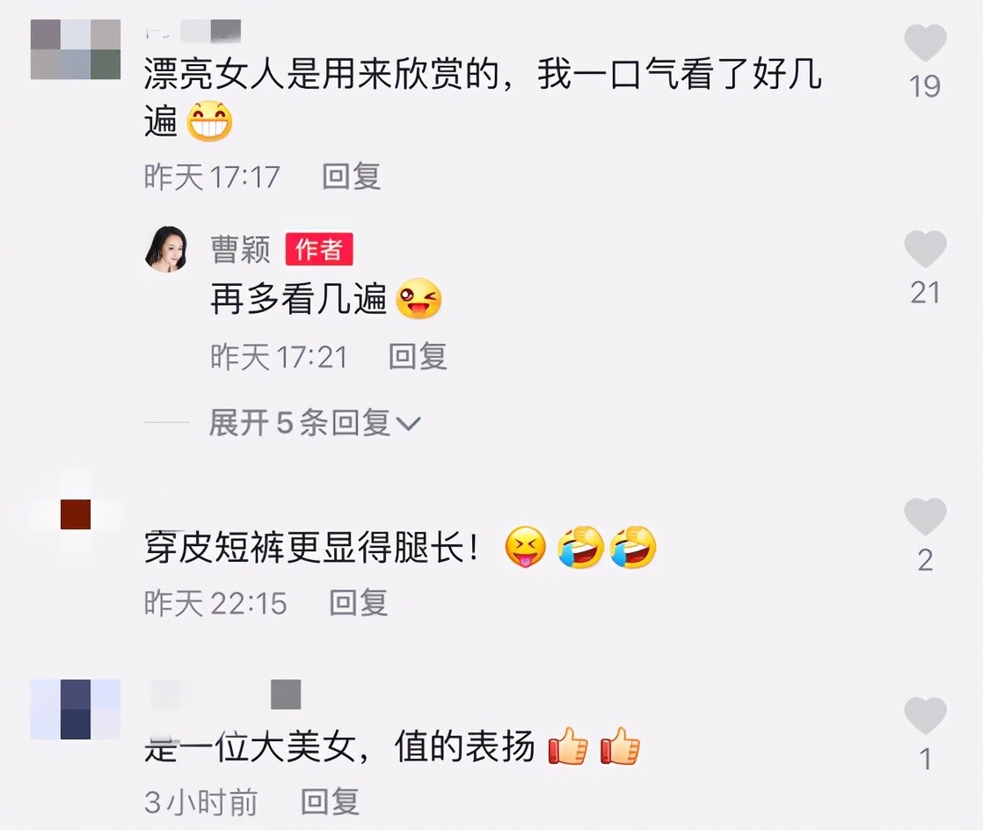Open avatar of 穿皮短裤 commenter
The image size is (983, 830).
[76, 514]
